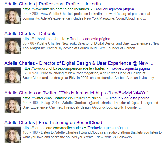The image size is (164, 146).
Task: Open the Free Listening on SoundCloud result title
Action: (x=53, y=123)
